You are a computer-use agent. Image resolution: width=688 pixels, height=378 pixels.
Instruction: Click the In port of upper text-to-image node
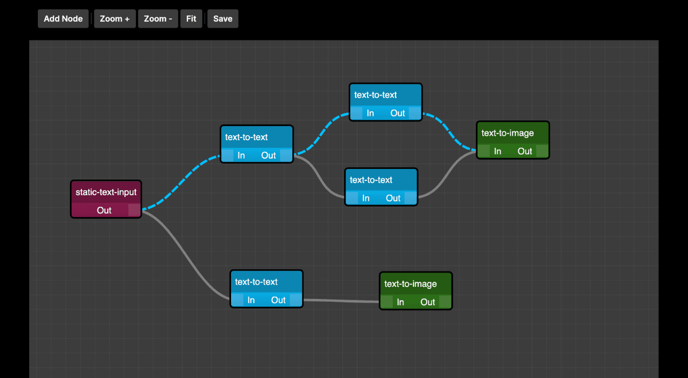tap(484, 151)
